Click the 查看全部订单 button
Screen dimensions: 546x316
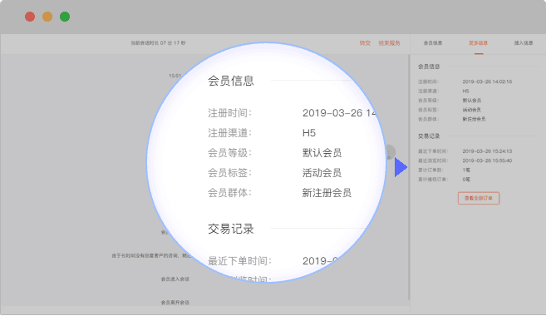click(479, 198)
